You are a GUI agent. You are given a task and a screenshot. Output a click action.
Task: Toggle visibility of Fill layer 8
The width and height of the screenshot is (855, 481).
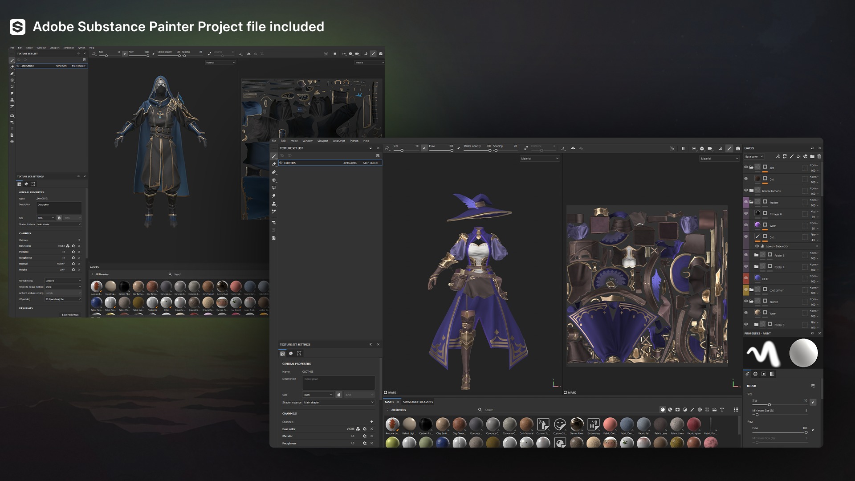[x=746, y=214]
